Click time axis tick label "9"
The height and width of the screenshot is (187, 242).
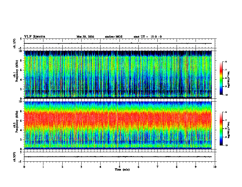pyautogui.click(x=196, y=167)
